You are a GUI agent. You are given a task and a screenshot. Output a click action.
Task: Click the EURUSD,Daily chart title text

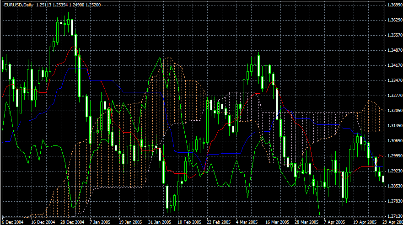(18, 5)
